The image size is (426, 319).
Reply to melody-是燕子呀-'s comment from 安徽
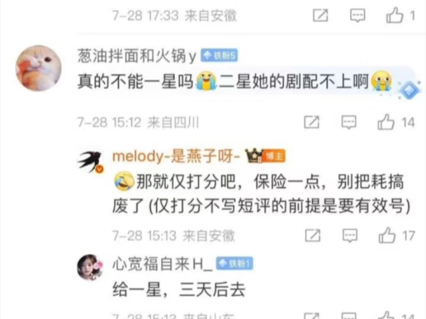[x=350, y=235]
